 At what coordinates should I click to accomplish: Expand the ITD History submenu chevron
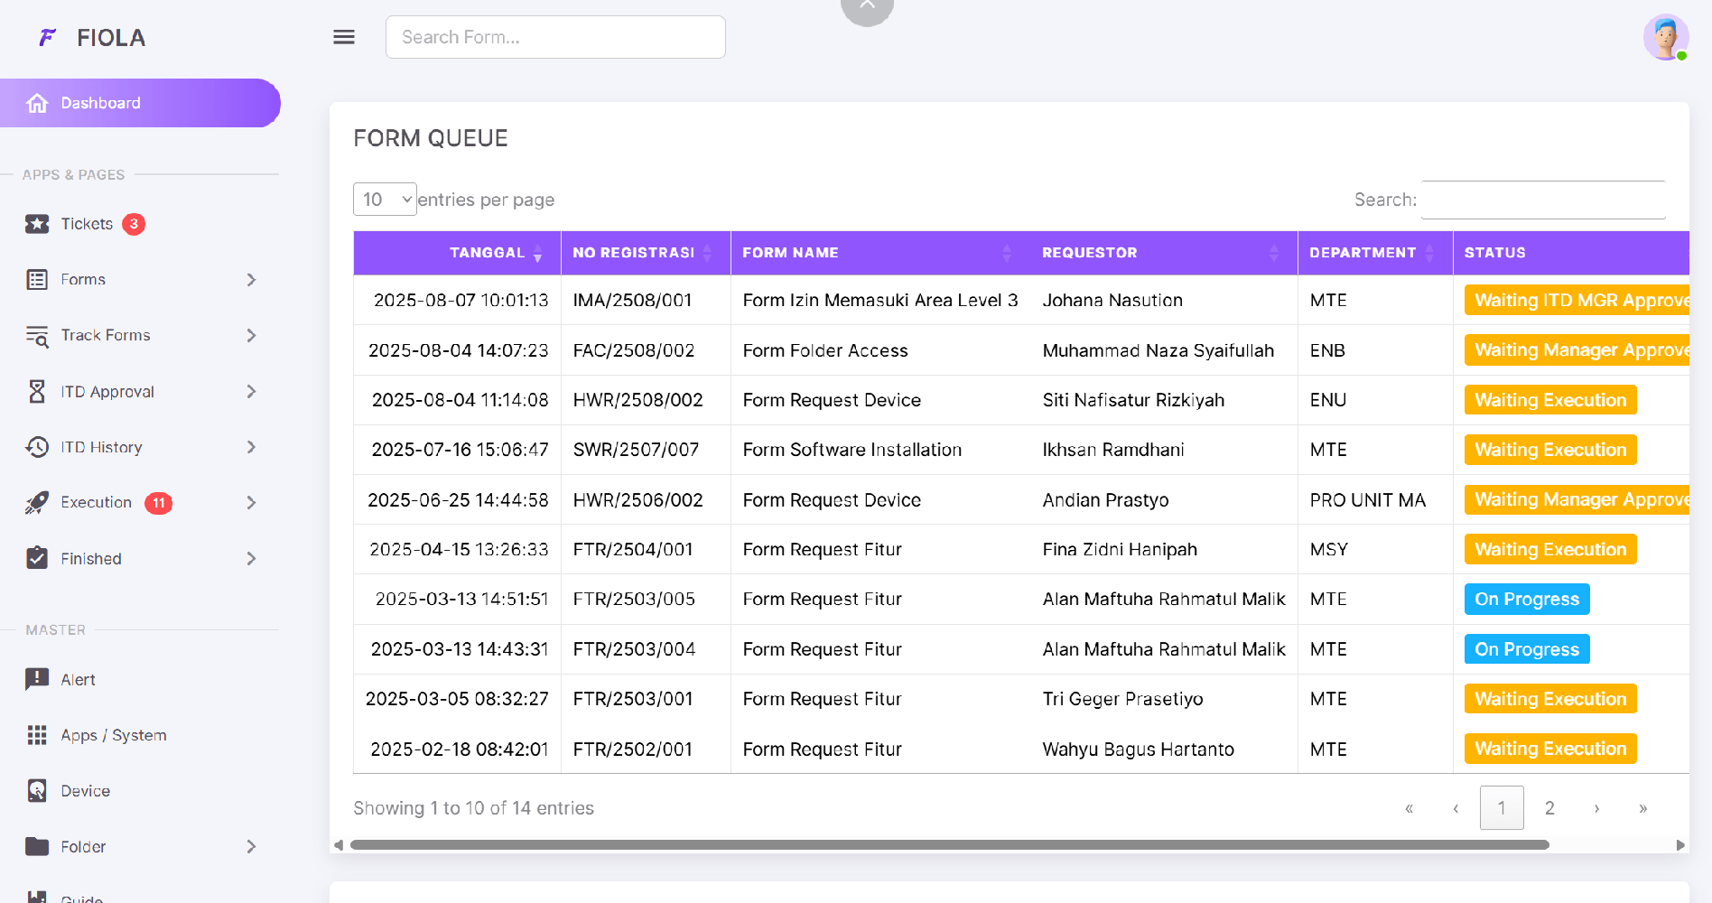point(251,447)
